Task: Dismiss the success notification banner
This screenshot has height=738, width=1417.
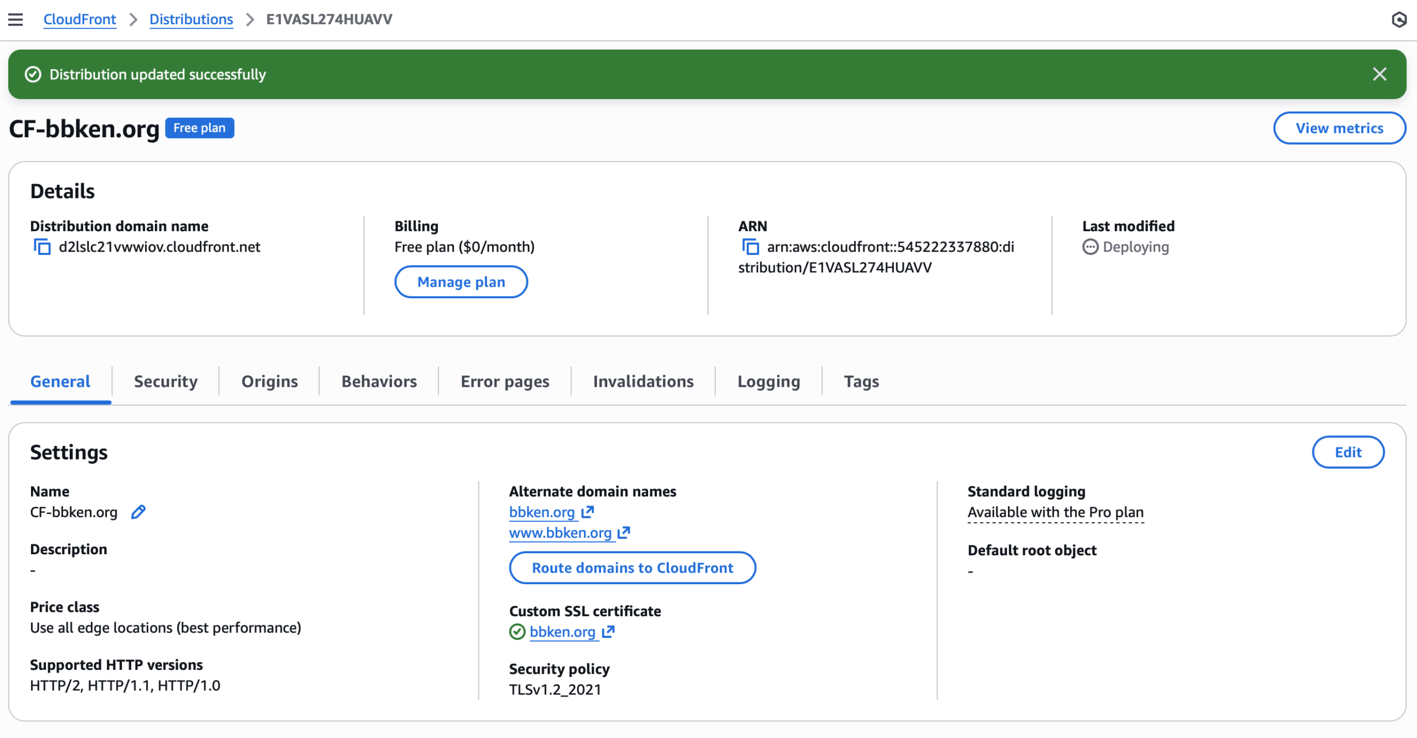Action: coord(1379,74)
